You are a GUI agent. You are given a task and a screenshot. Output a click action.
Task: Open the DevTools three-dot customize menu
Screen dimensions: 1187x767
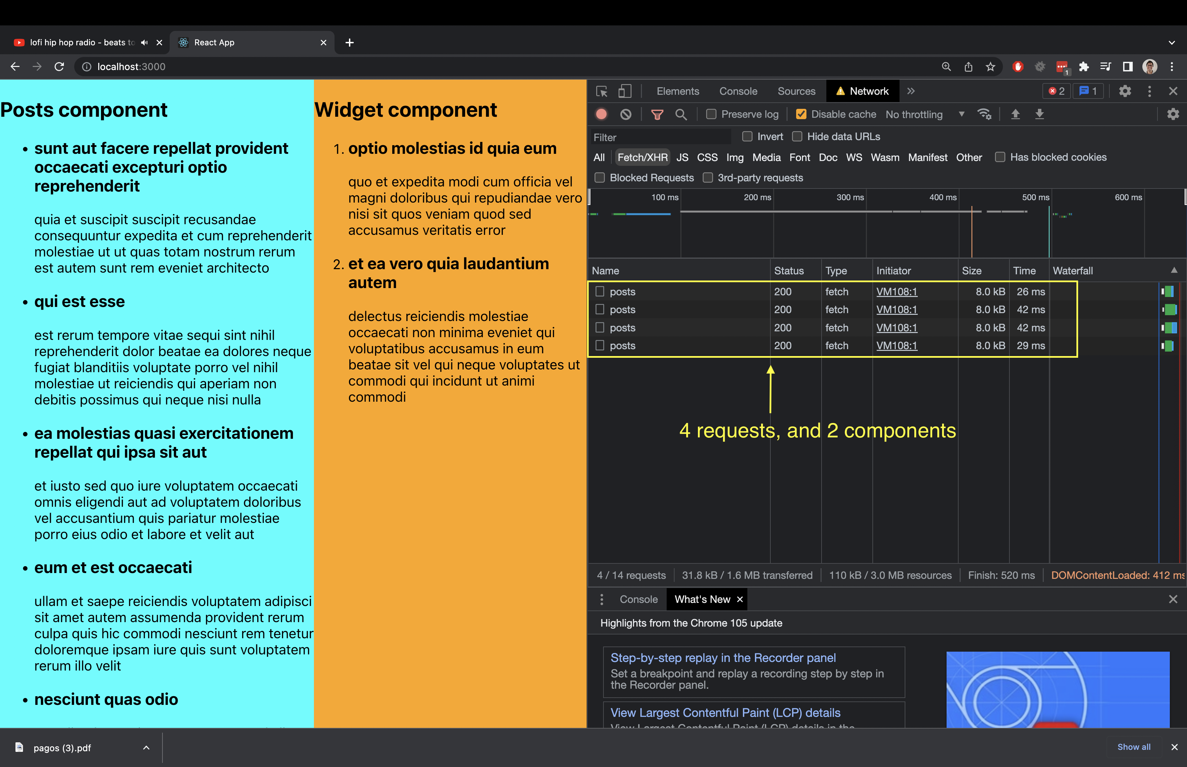coord(1149,91)
